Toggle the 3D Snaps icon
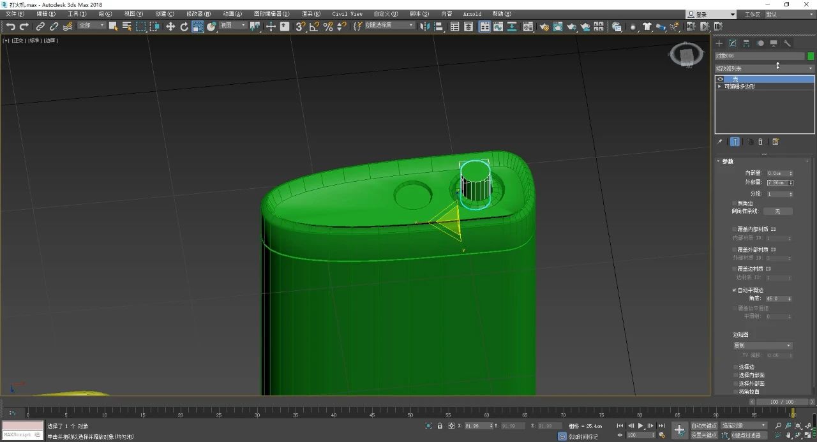This screenshot has height=442, width=817. pyautogui.click(x=300, y=26)
